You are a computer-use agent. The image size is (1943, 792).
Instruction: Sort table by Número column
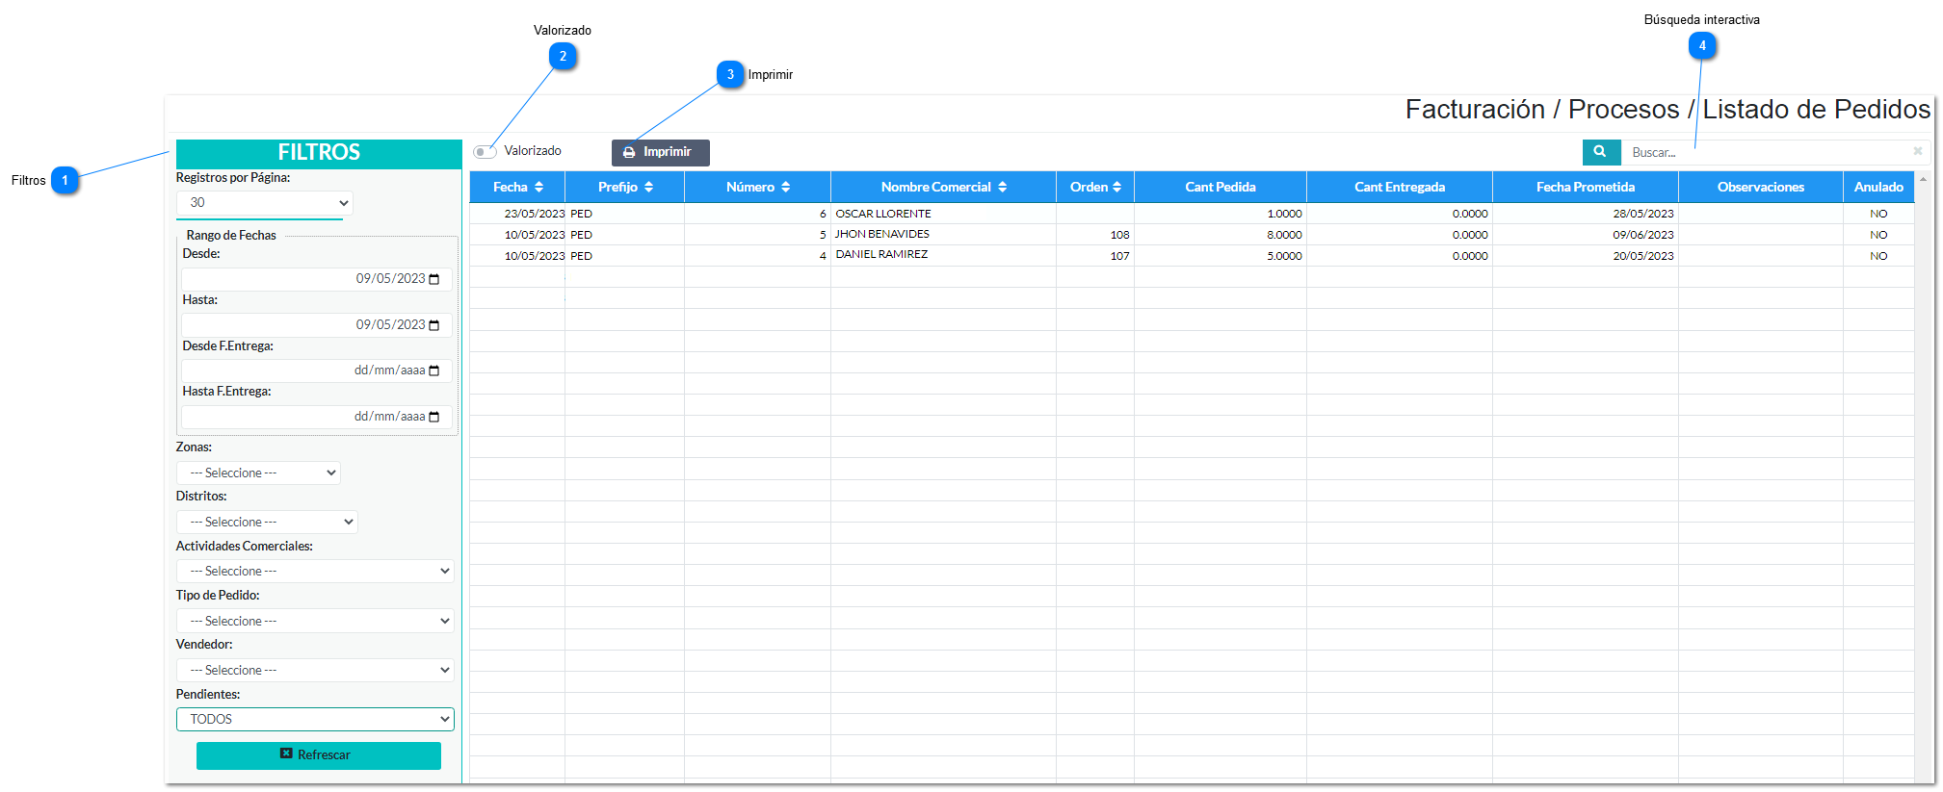[x=758, y=187]
